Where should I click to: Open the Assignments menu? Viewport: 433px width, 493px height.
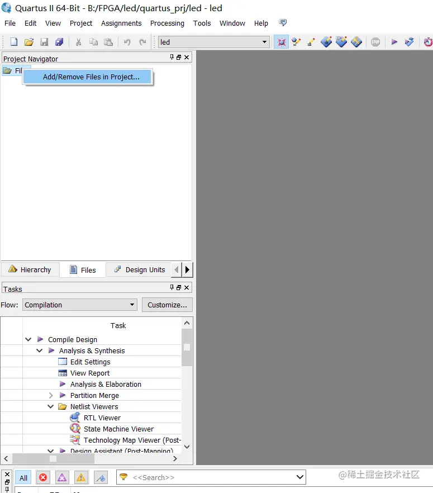[121, 23]
